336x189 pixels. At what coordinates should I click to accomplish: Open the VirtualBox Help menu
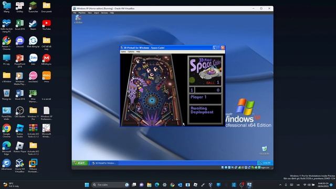tap(112, 13)
